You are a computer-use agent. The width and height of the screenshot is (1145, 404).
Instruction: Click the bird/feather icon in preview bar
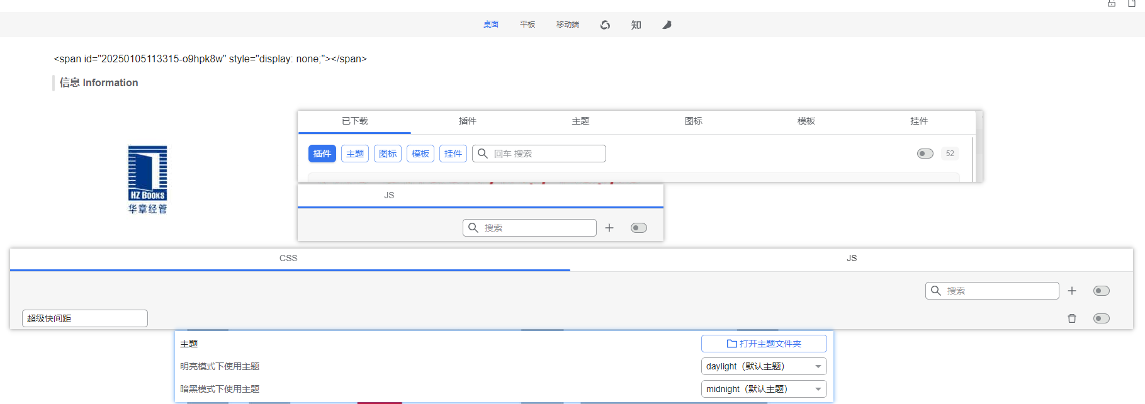click(x=667, y=25)
